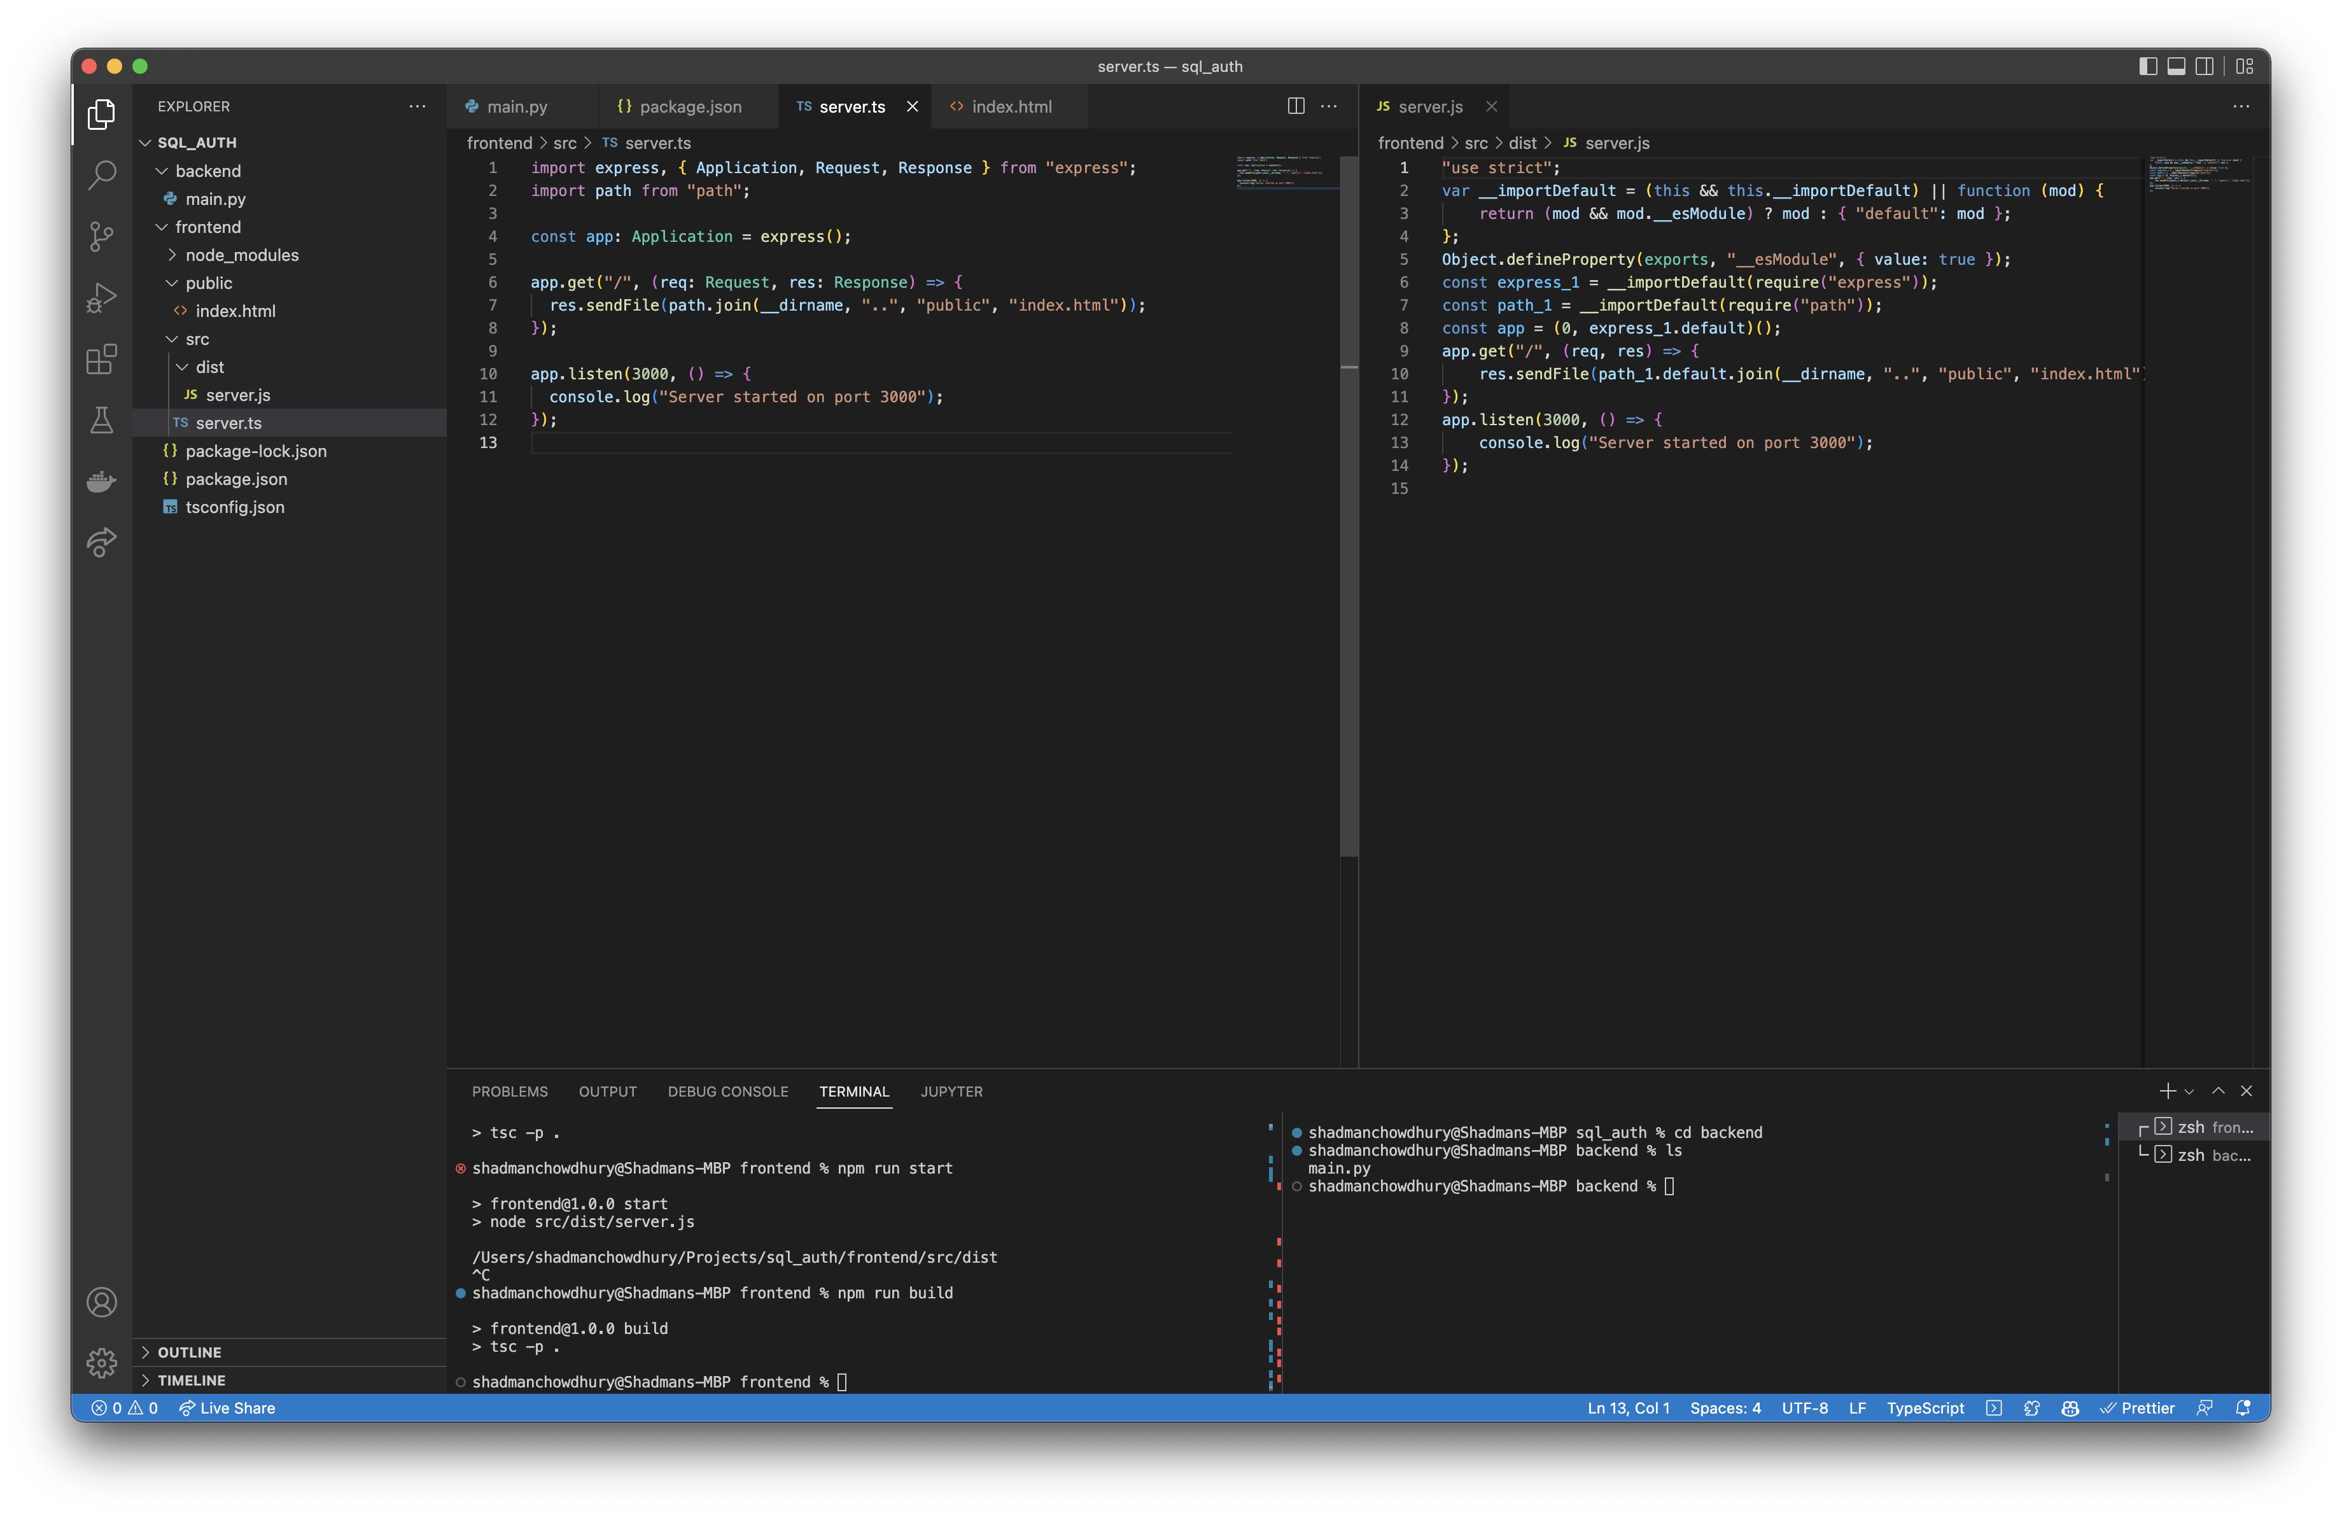The height and width of the screenshot is (1516, 2342).
Task: Open the Accounts menu icon
Action: (101, 1302)
